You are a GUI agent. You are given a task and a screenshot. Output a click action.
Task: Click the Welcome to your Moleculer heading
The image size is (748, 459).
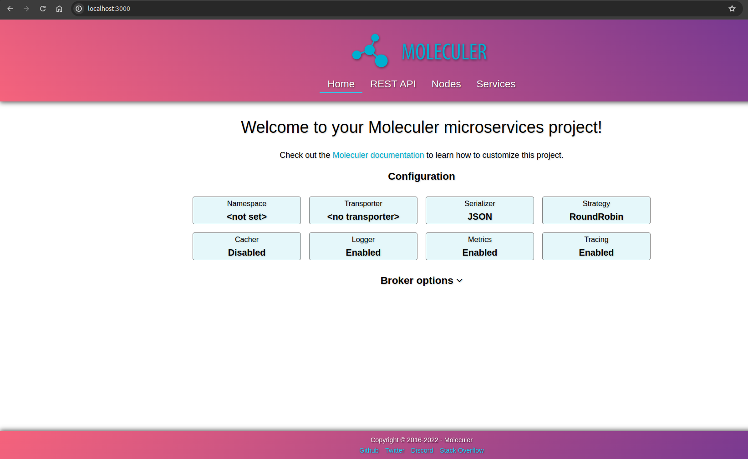[422, 127]
